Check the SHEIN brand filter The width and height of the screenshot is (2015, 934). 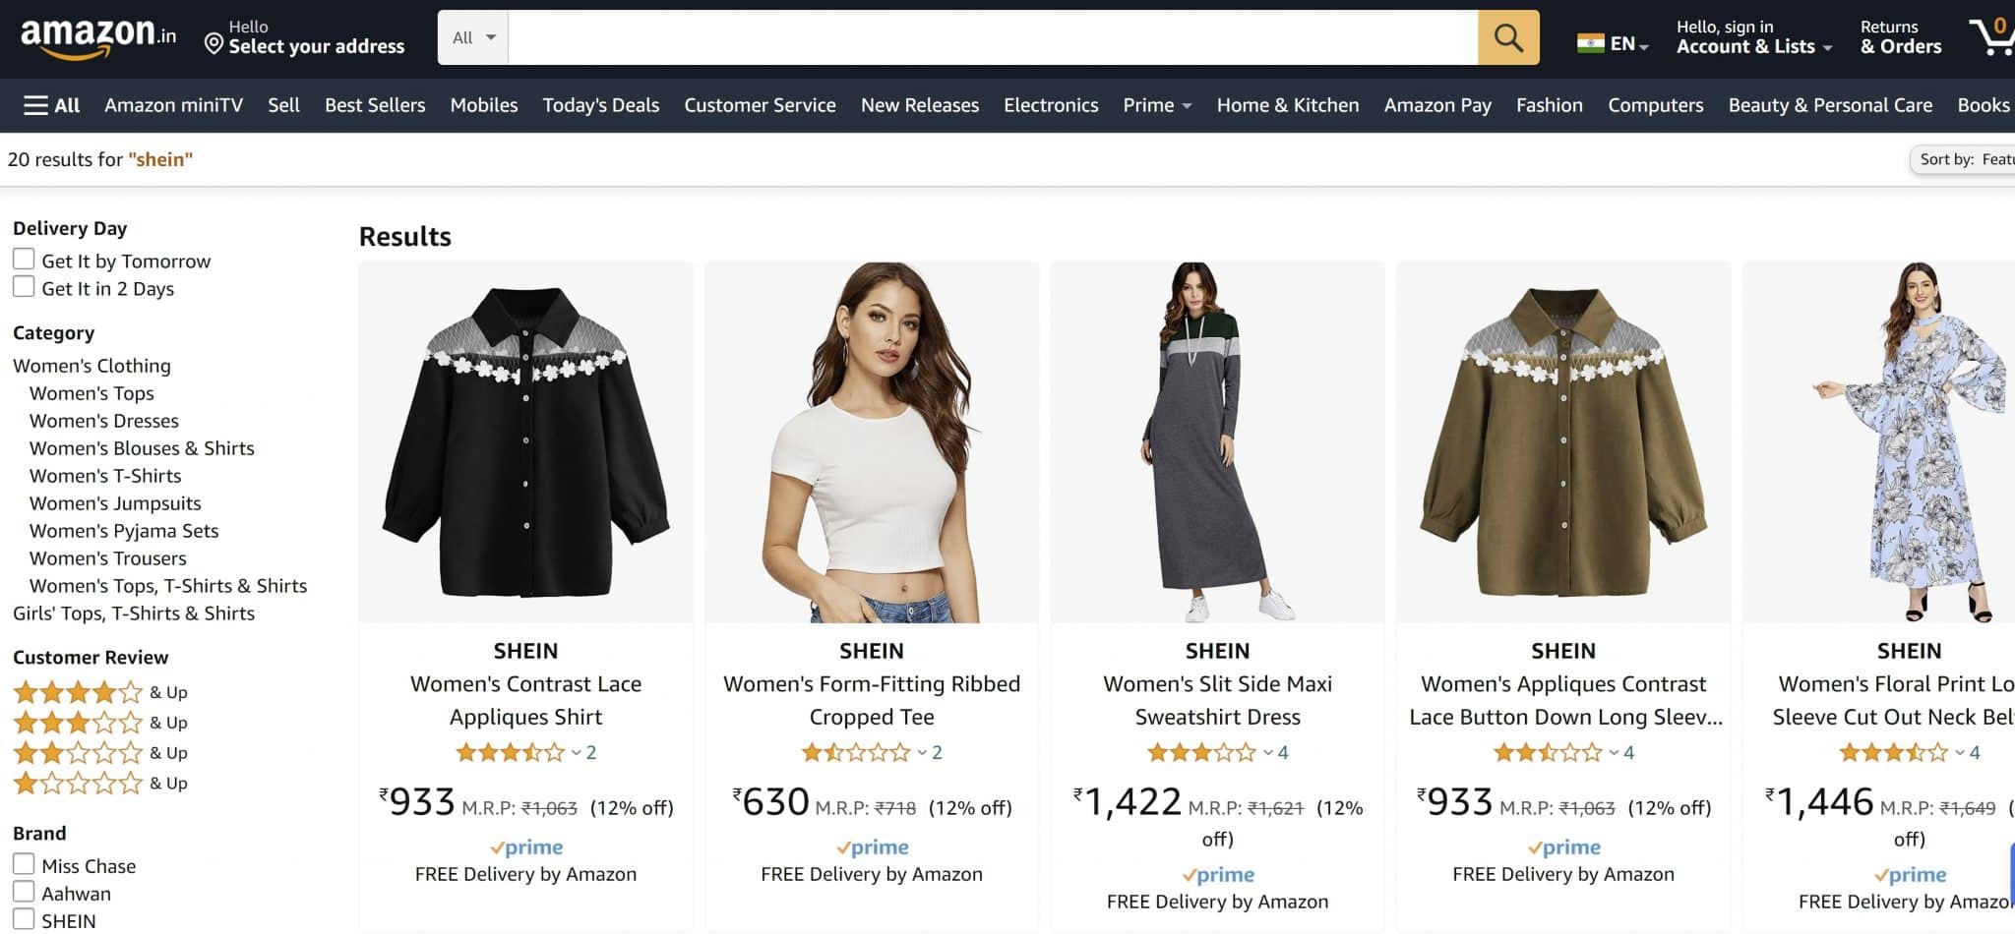[x=24, y=919]
